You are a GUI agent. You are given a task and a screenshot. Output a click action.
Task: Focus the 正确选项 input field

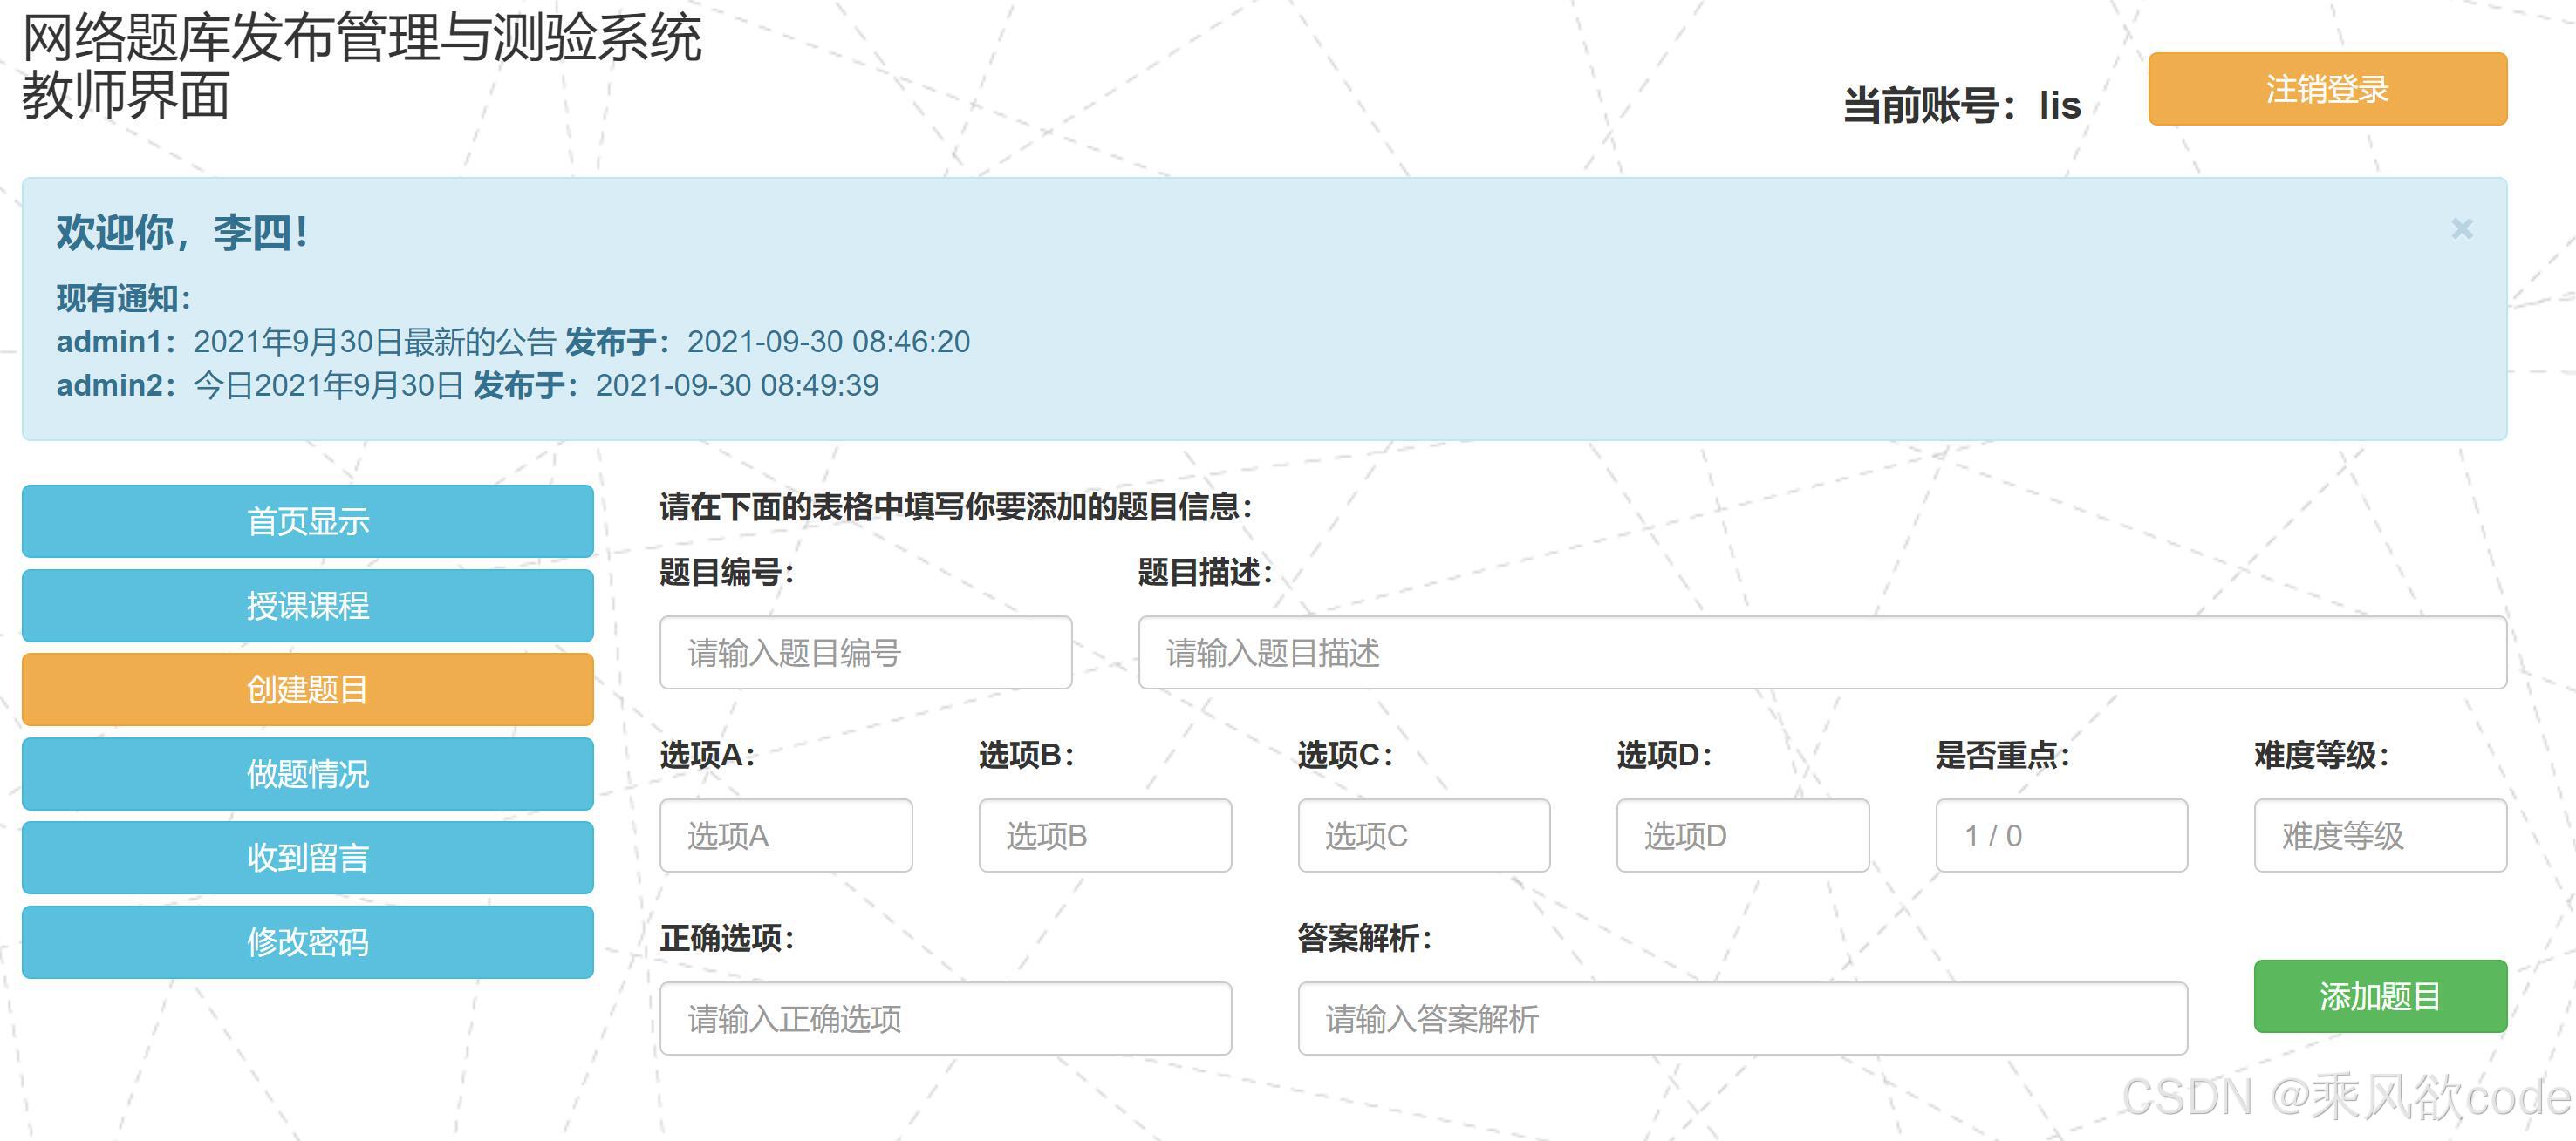[x=945, y=1018]
